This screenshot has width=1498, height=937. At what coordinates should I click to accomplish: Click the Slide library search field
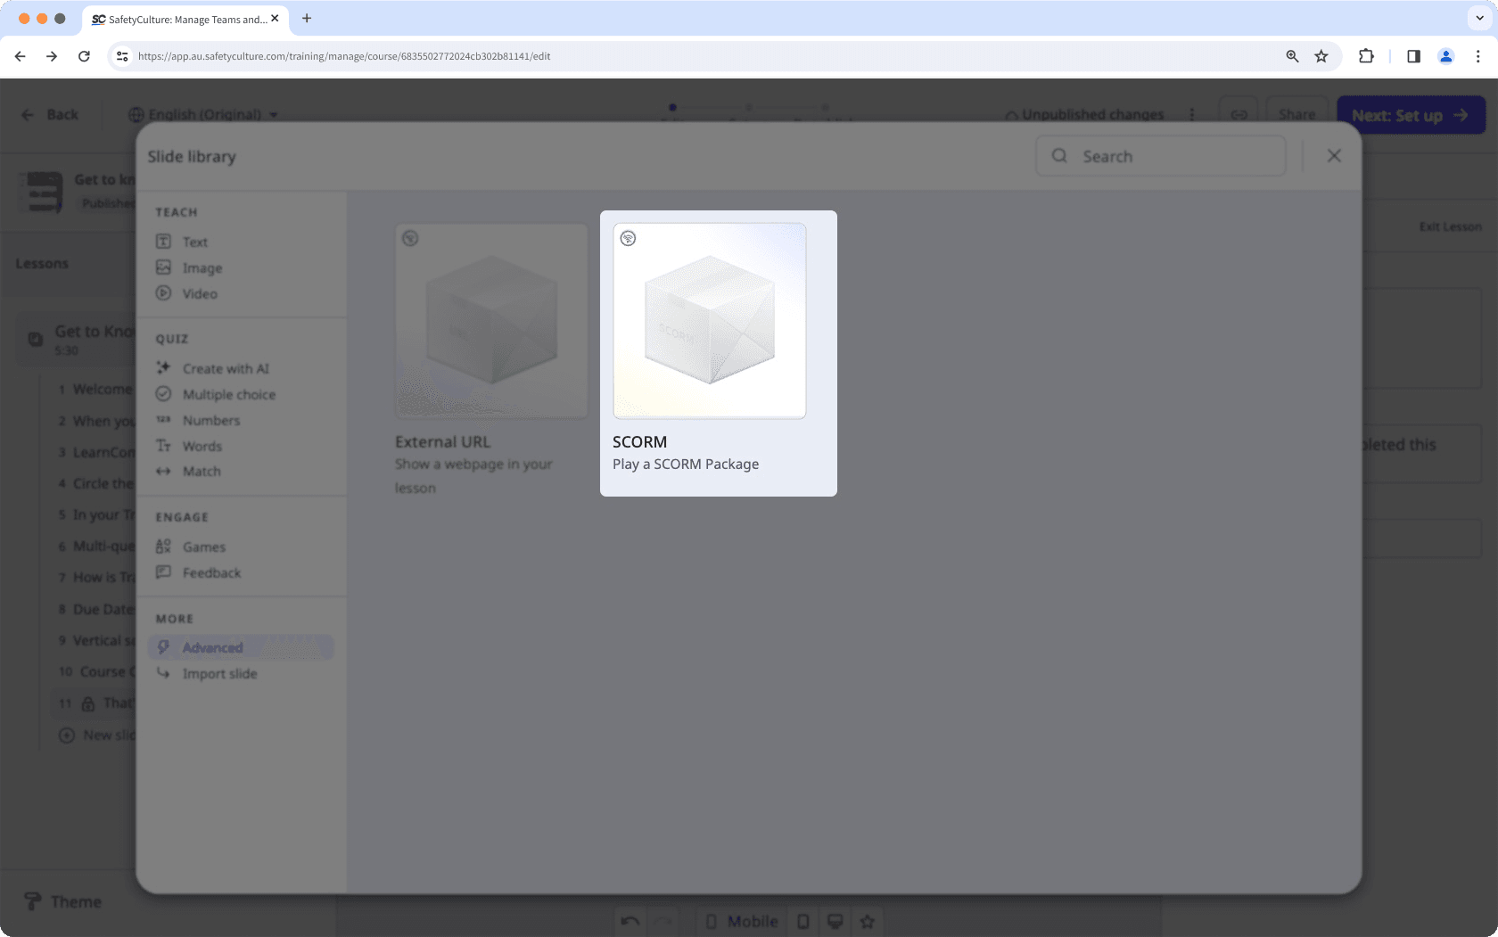[1160, 156]
